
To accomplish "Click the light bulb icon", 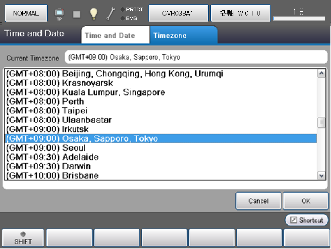I will [94, 14].
